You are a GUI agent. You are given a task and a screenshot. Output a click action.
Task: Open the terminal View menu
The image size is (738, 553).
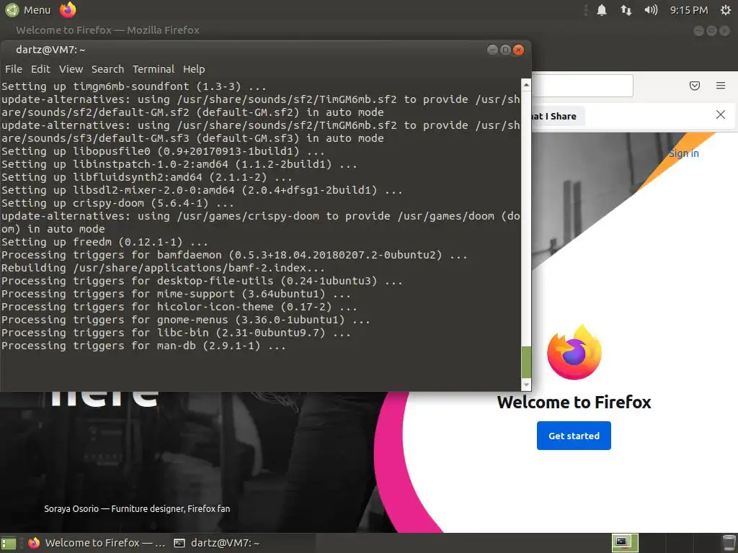[71, 69]
